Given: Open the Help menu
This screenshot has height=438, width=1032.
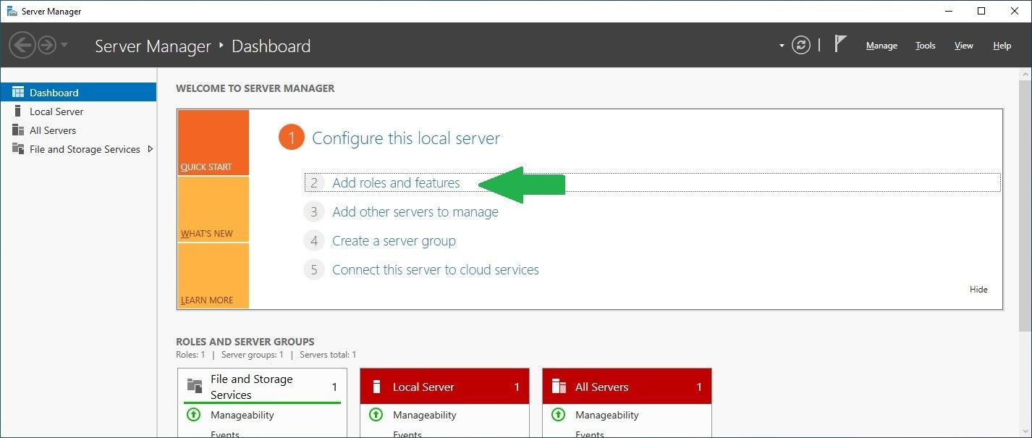Looking at the screenshot, I should coord(1002,46).
